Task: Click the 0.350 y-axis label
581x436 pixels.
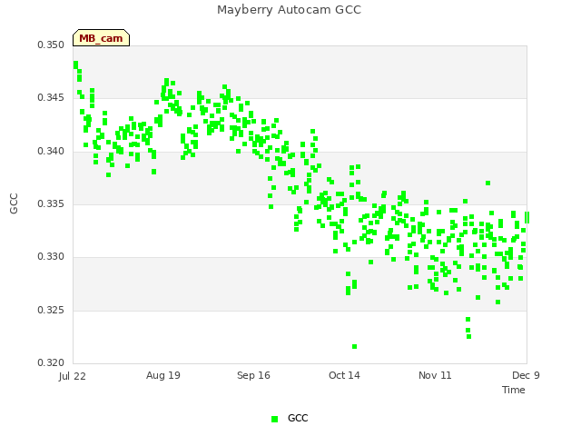Action: tap(51, 45)
